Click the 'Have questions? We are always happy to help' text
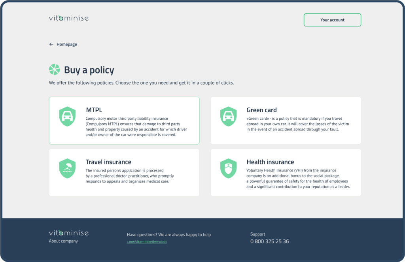The height and width of the screenshot is (262, 405). pos(168,235)
